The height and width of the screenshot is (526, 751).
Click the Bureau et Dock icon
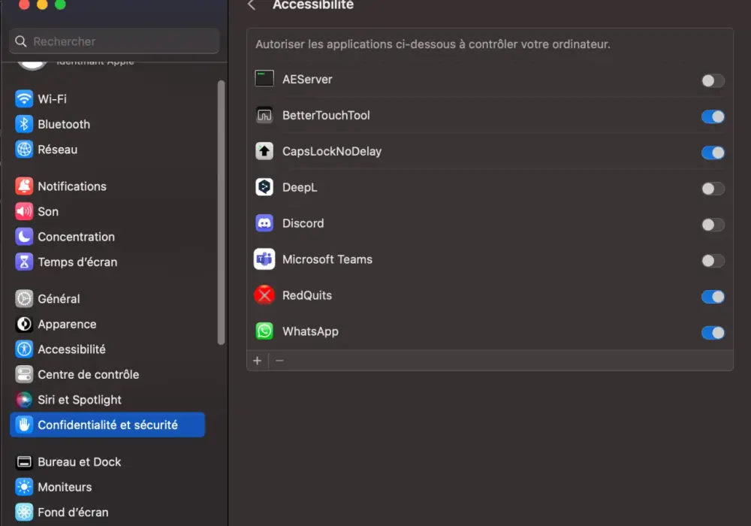(24, 462)
